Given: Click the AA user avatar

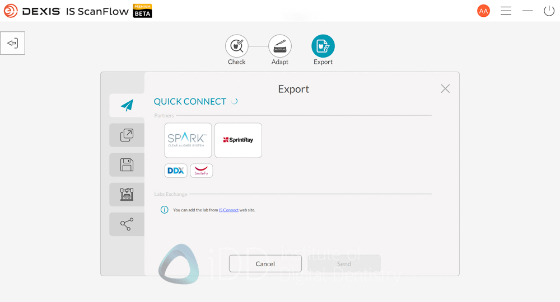Looking at the screenshot, I should (483, 11).
